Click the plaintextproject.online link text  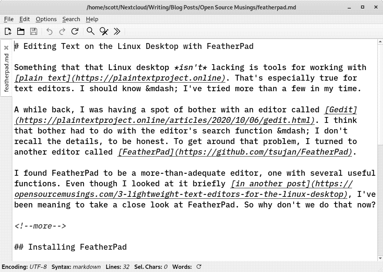pos(120,78)
